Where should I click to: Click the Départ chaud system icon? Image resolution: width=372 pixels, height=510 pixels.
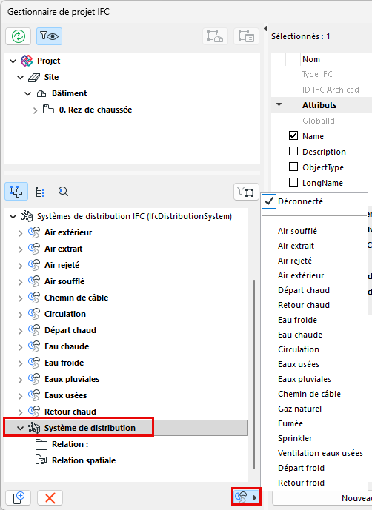pyautogui.click(x=34, y=330)
